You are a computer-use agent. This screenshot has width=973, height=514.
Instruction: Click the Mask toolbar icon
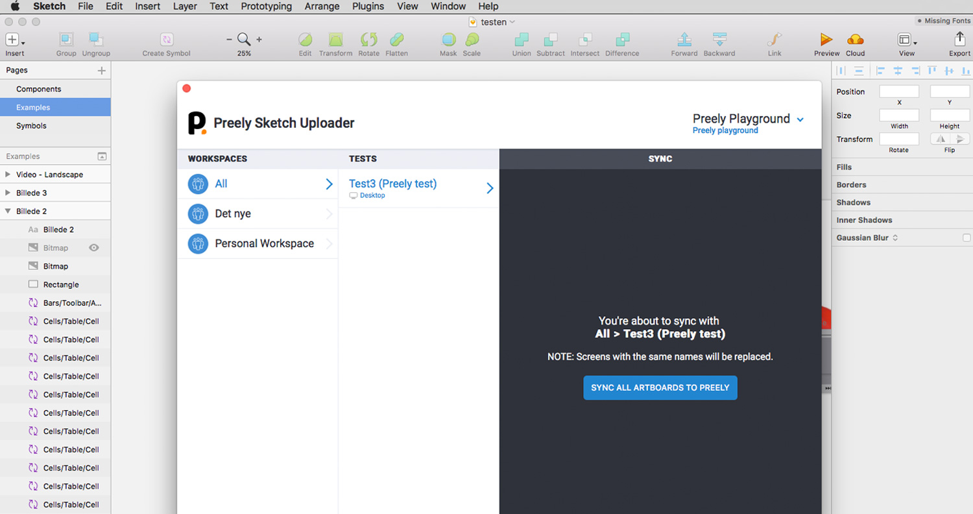point(448,40)
